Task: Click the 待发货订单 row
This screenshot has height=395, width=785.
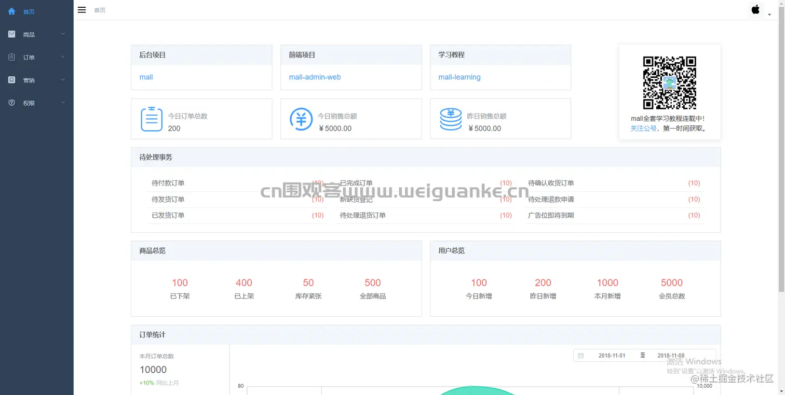Action: 238,199
